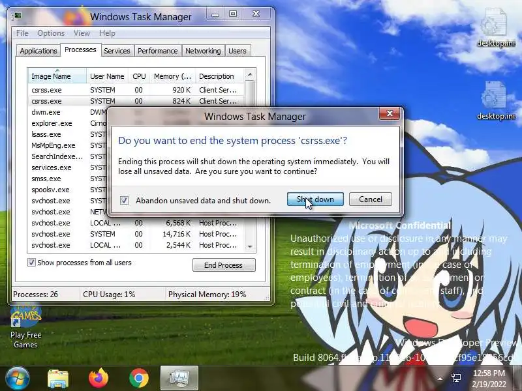Viewport: 522px width, 391px height.
Task: Sort by CPU column header
Action: click(139, 76)
